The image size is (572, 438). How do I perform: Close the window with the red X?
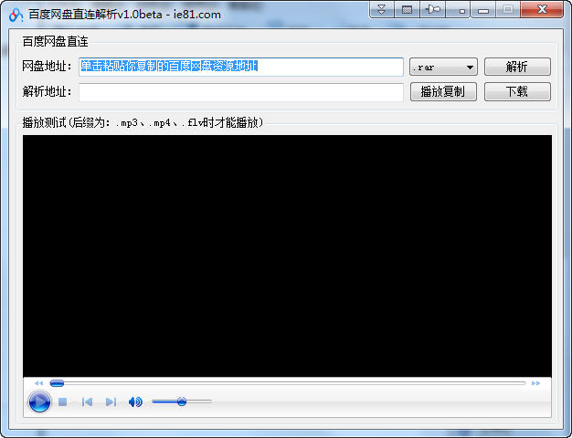click(542, 9)
